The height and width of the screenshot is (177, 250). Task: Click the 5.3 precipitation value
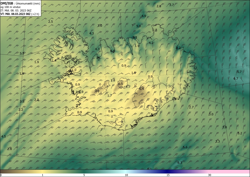pyautogui.click(x=135, y=37)
